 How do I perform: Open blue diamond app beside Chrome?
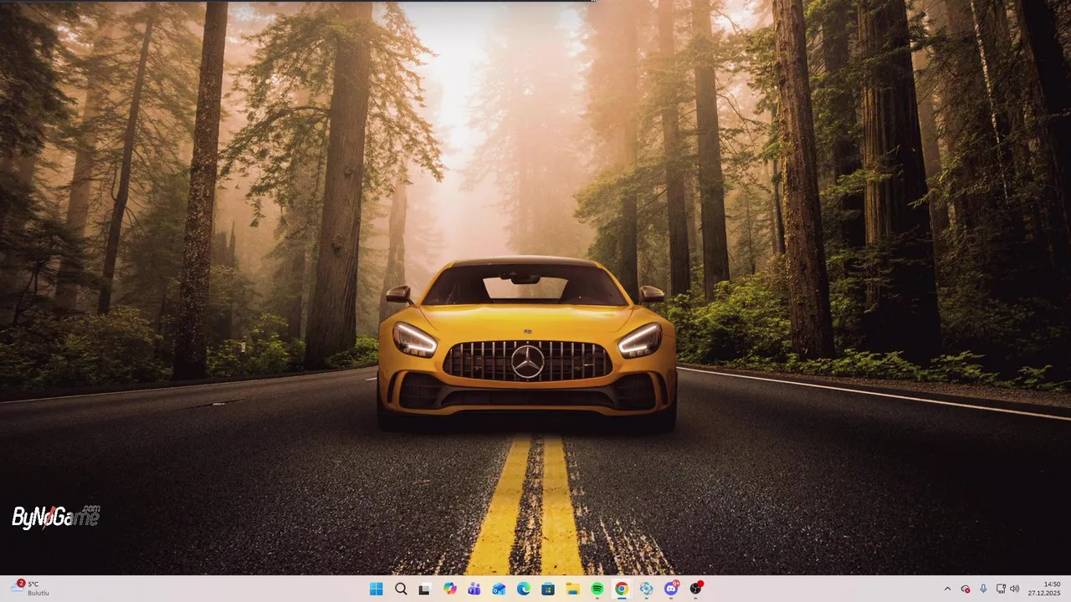click(646, 589)
